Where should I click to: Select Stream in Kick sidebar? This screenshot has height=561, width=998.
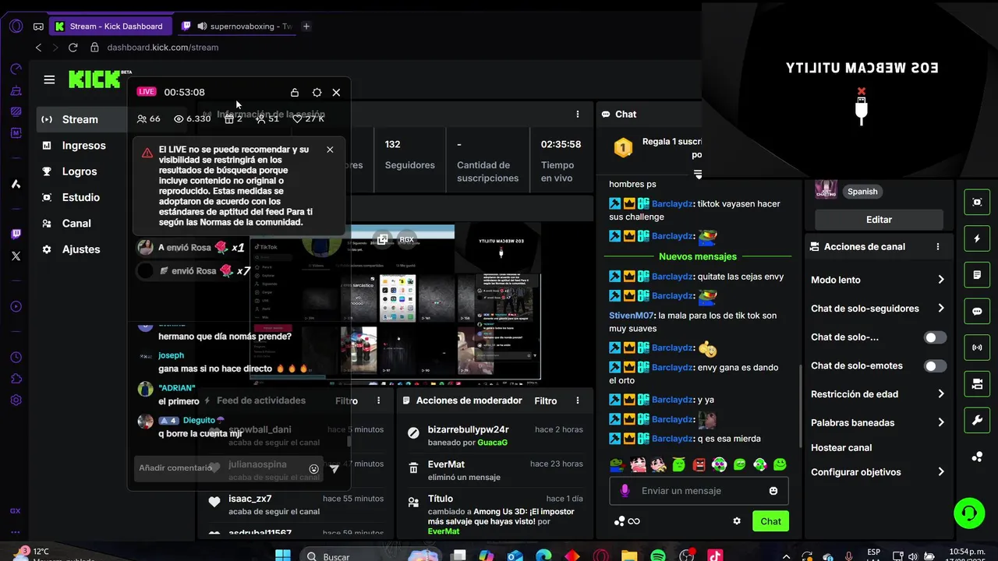click(81, 119)
